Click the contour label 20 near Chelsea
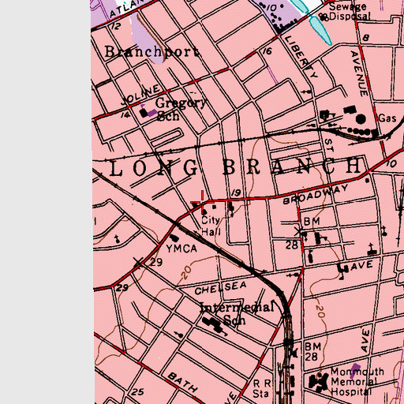The width and height of the screenshot is (404, 404). click(x=186, y=272)
